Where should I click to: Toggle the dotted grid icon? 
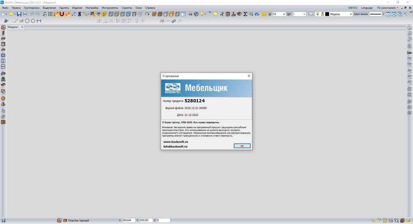[50, 14]
